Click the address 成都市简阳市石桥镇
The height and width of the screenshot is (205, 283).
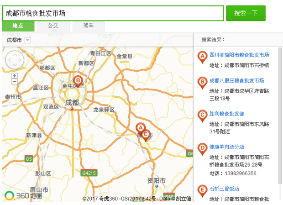click(246, 65)
